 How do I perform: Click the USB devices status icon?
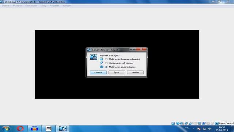(191, 123)
